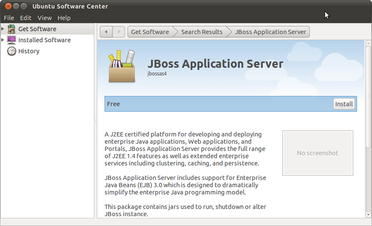Open the Edit menu

(26, 18)
